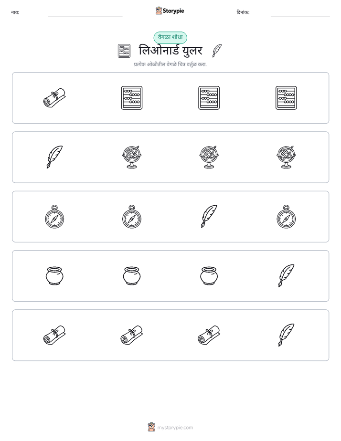Viewport: 341px width, 441px height.
Task: Click the first clay pot in fourth row
Action: click(x=54, y=276)
